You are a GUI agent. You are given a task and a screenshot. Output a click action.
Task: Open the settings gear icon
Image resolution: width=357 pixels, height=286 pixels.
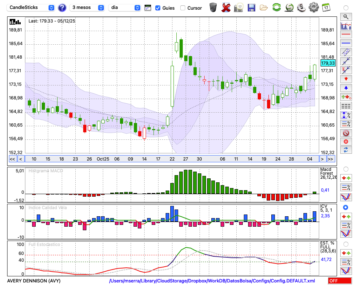(x=313, y=8)
